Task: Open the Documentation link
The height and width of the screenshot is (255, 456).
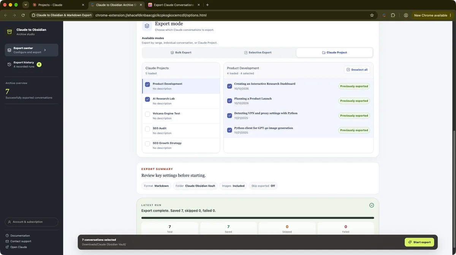Action: click(20, 236)
